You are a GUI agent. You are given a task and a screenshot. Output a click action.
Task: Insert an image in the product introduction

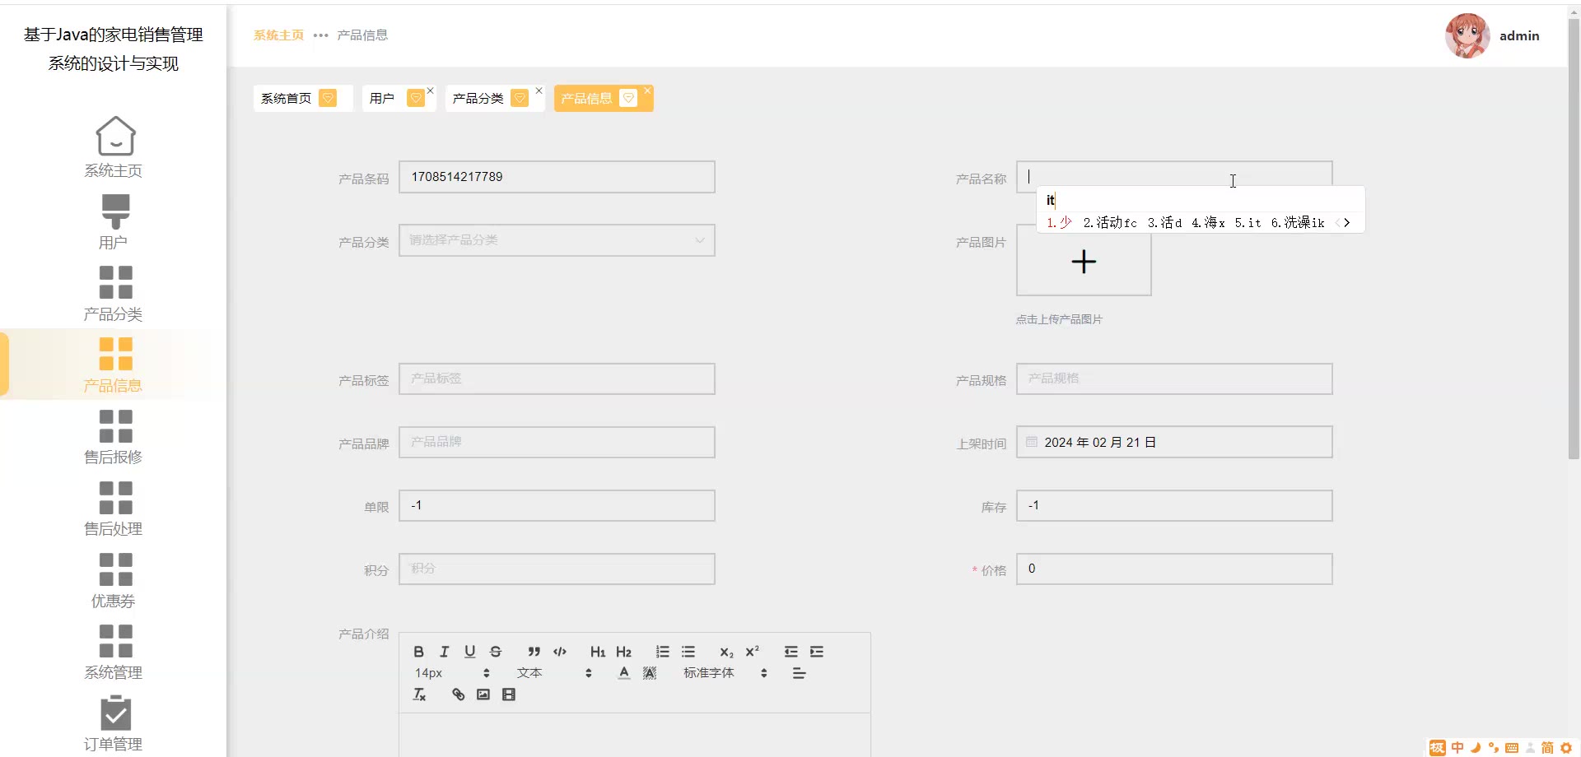(483, 694)
